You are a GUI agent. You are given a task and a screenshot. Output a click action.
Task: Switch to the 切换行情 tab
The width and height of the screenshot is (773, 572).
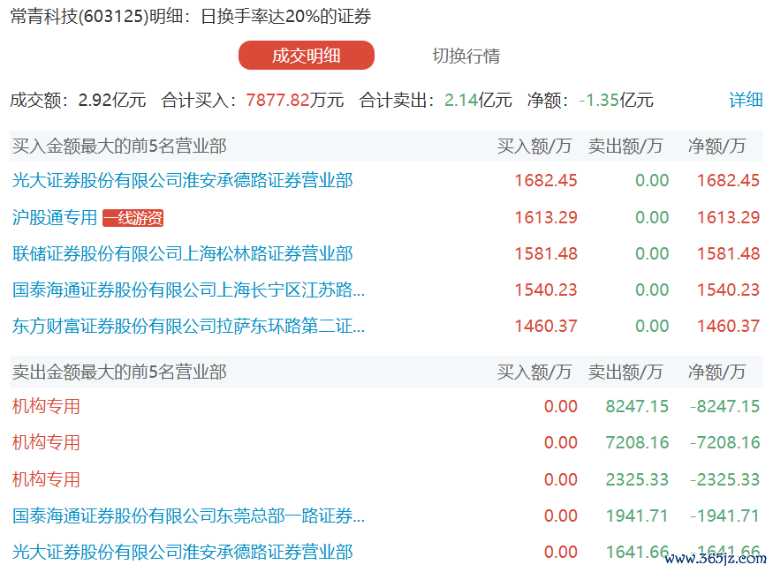pyautogui.click(x=466, y=56)
